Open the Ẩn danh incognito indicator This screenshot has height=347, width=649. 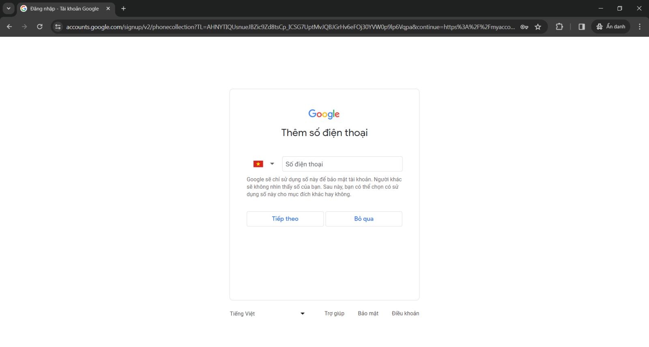point(611,27)
